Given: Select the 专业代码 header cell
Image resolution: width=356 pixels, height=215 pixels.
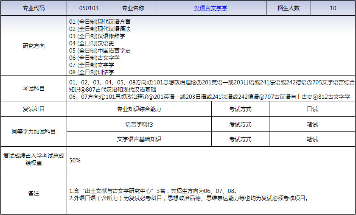Looking at the screenshot, I should click(34, 8).
